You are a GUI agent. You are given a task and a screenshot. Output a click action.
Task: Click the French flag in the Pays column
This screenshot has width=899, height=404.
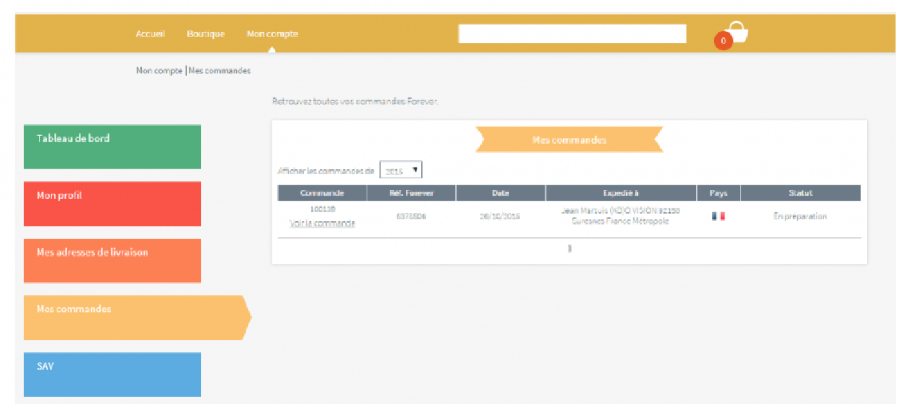click(718, 217)
